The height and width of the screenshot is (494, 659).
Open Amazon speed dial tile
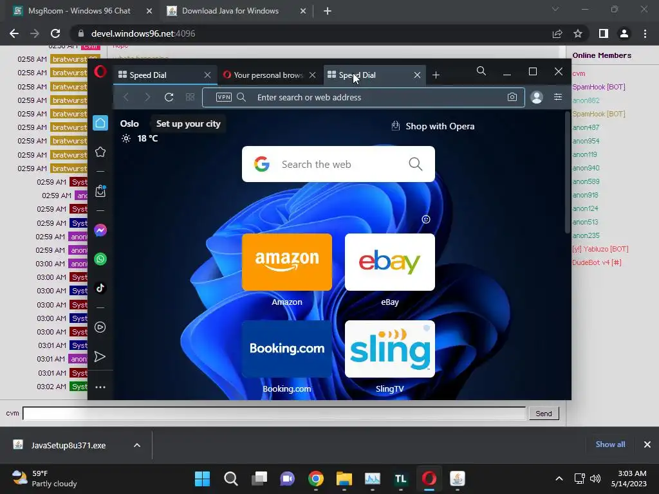[x=287, y=262]
